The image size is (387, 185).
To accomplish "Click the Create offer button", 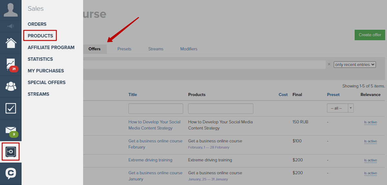I will tap(370, 35).
